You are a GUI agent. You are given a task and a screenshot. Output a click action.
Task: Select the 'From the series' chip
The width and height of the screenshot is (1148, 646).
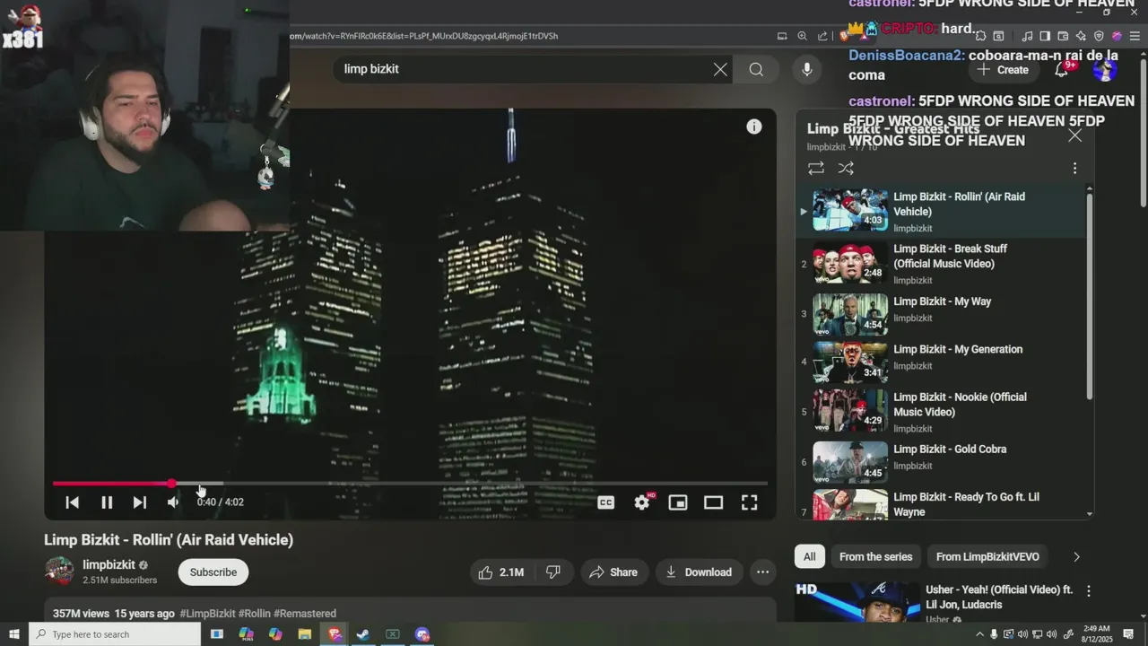coord(875,557)
